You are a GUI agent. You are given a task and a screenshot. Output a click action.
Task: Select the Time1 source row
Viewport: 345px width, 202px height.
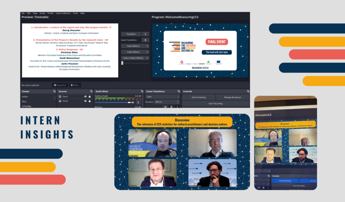[74, 97]
